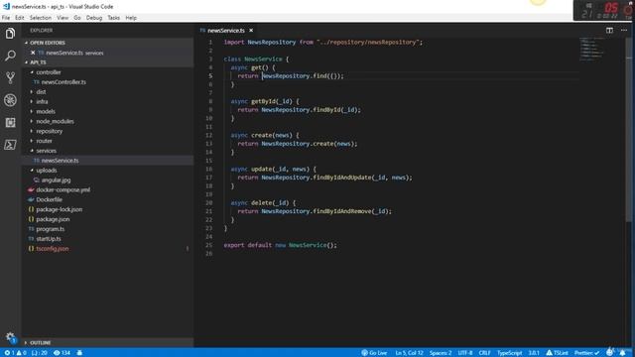Expand the node_modules folder
The height and width of the screenshot is (357, 635).
[x=32, y=121]
